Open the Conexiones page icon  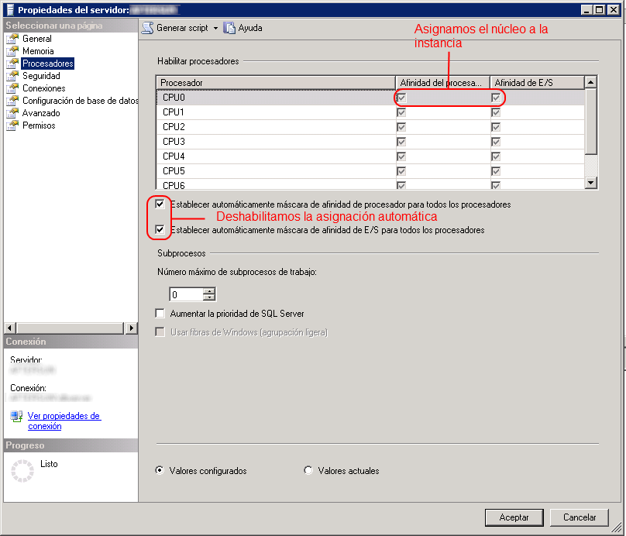(x=12, y=88)
